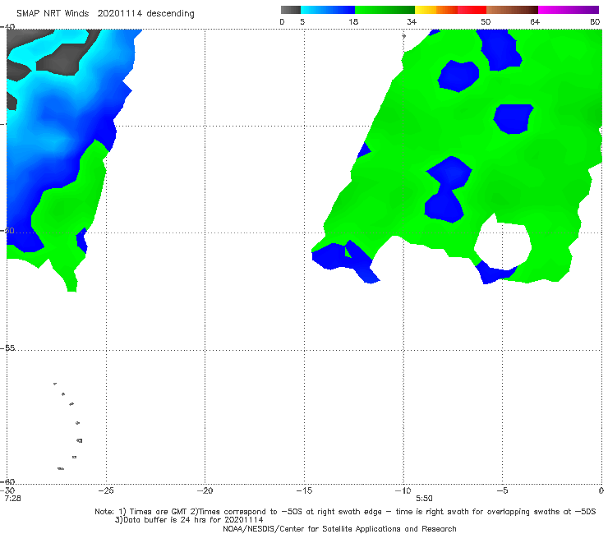Viewport: 608px width, 534px height.
Task: Click the cyan-blue segment of the color bar
Action: click(x=328, y=10)
